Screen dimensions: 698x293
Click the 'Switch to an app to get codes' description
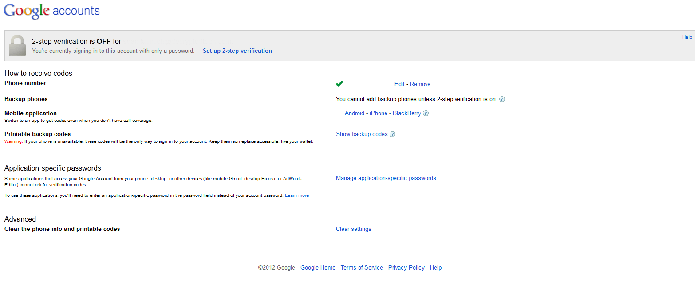78,121
